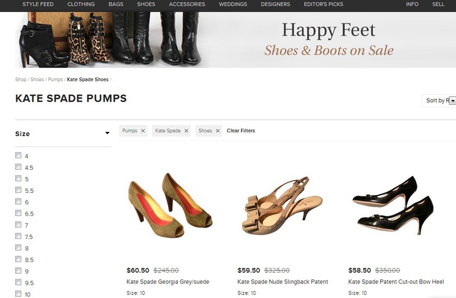Open the Clothing menu
This screenshot has width=456, height=298.
[x=81, y=4]
